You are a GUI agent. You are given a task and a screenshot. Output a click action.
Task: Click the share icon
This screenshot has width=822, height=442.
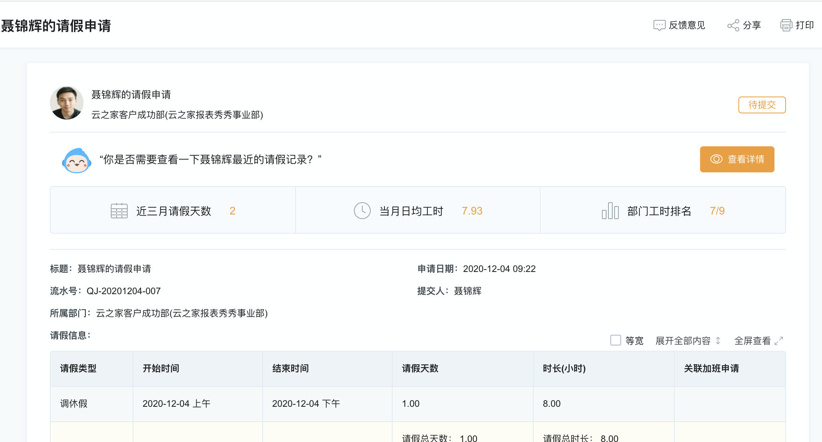[733, 25]
